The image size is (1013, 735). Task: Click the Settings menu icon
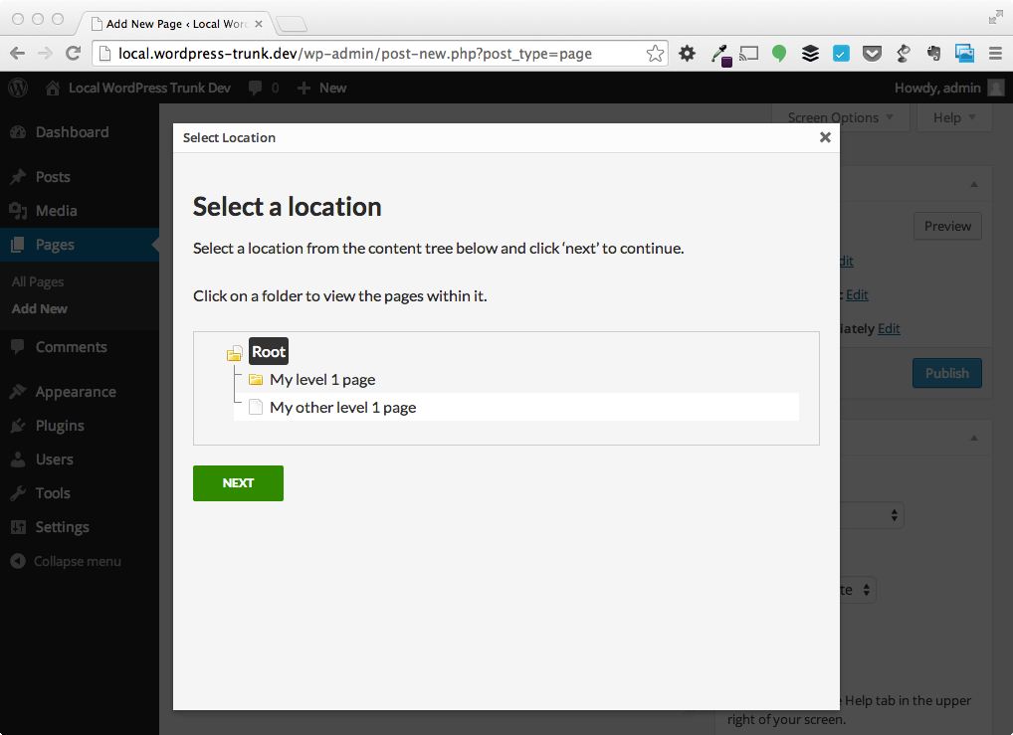coord(18,527)
